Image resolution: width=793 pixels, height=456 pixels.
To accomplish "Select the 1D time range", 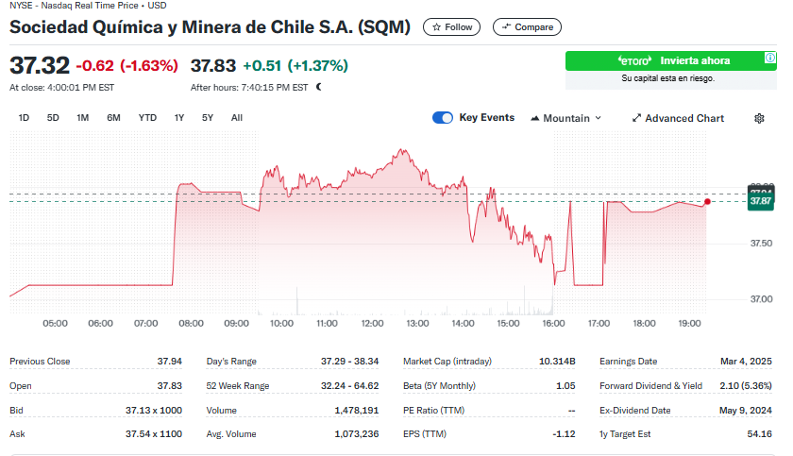I will pyautogui.click(x=24, y=118).
